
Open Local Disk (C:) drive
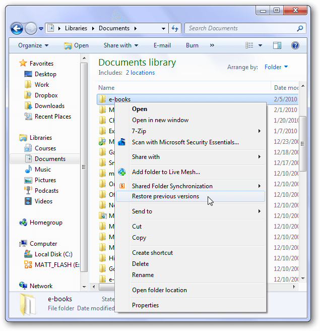[53, 254]
